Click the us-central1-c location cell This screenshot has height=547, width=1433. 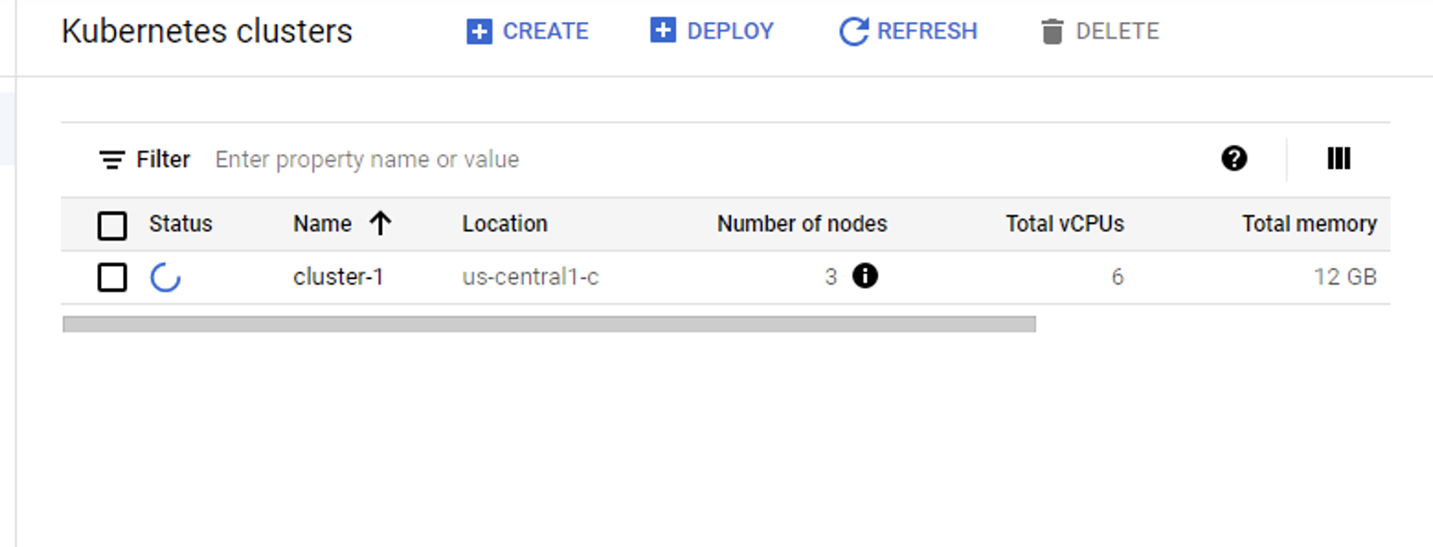click(x=530, y=276)
